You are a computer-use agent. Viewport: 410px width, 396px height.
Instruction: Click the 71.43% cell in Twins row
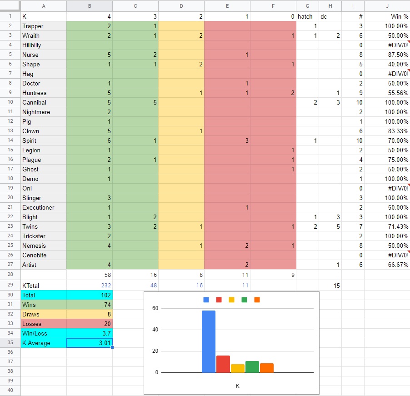[x=387, y=226]
